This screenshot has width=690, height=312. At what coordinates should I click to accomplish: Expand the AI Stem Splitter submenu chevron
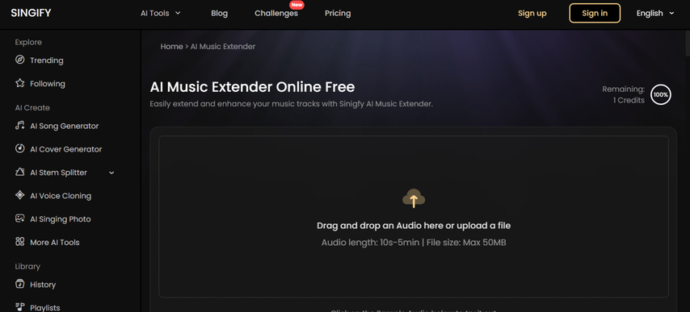pyautogui.click(x=111, y=173)
